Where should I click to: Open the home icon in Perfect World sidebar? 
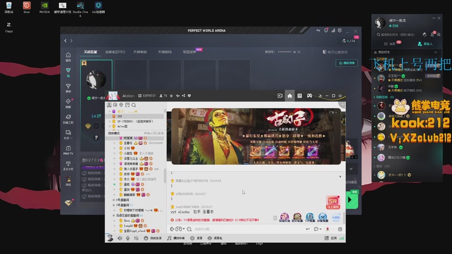(x=68, y=56)
